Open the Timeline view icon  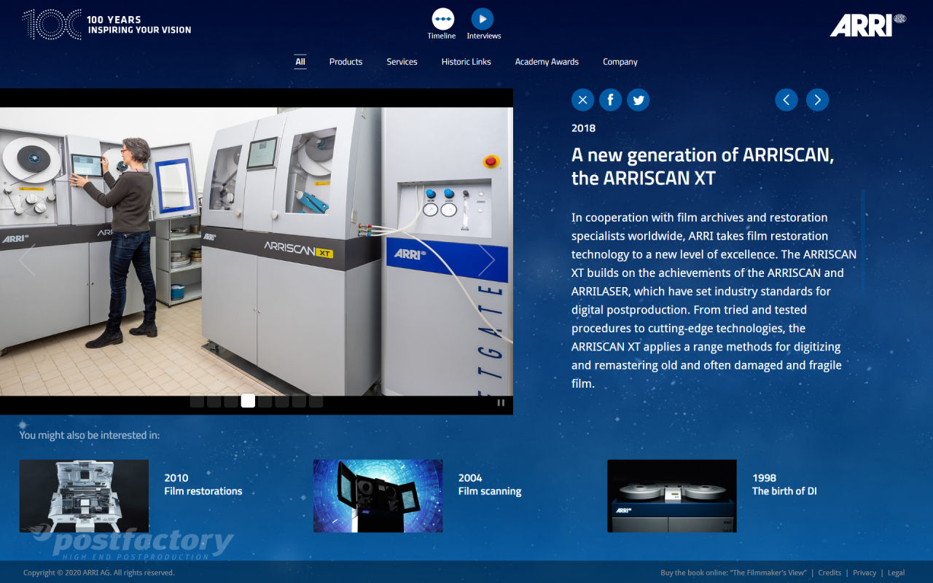442,19
